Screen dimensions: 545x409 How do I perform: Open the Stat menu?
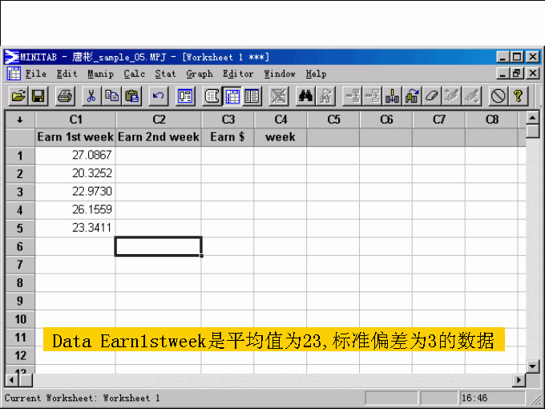(165, 74)
